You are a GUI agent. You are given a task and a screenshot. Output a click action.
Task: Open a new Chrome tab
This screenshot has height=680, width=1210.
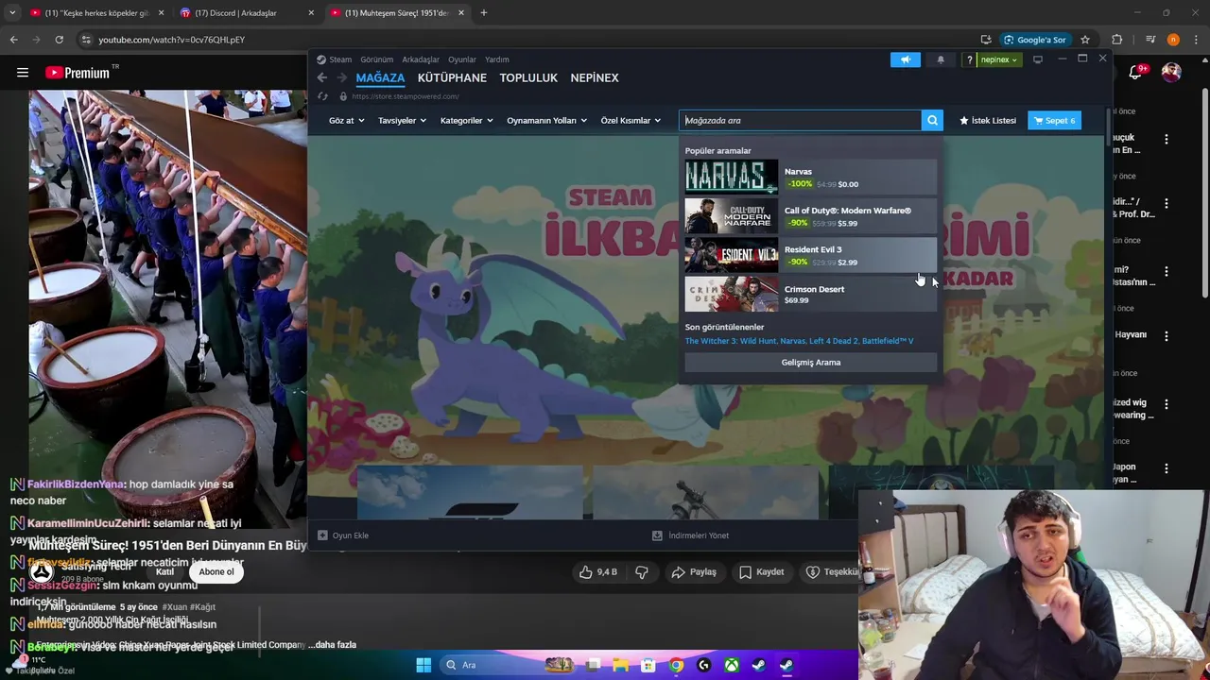coord(483,13)
